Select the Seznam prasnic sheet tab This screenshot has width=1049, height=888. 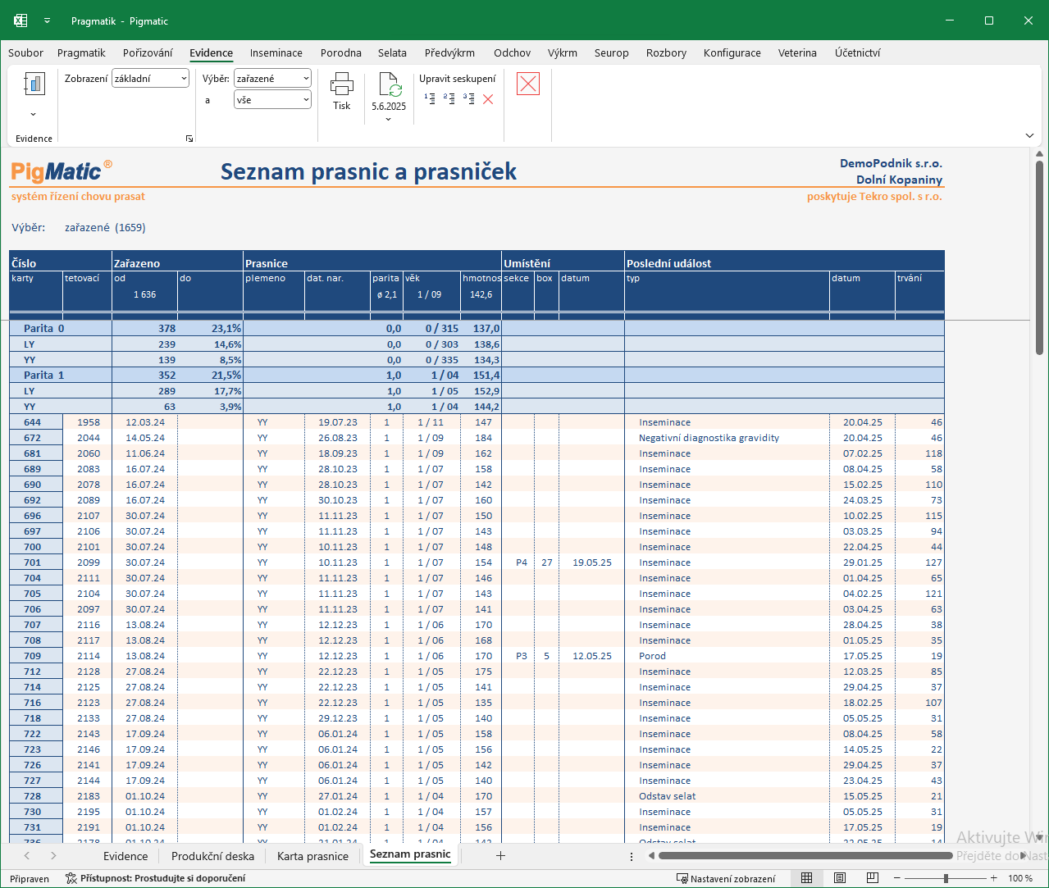(x=410, y=854)
